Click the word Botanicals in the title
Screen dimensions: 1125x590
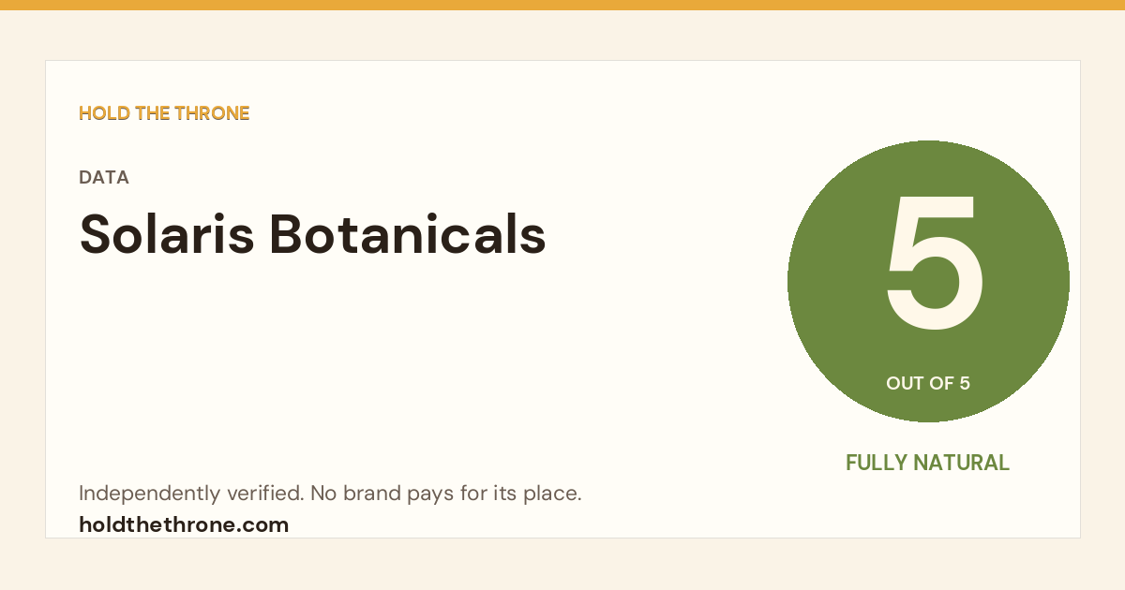coord(408,234)
